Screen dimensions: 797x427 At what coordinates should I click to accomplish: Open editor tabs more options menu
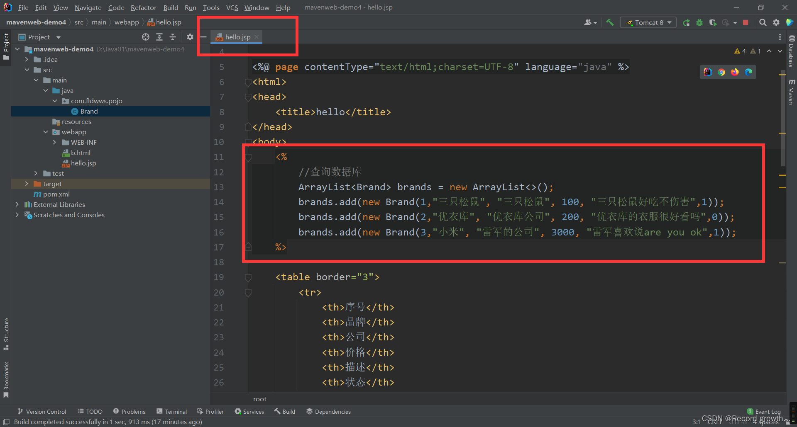pos(780,37)
